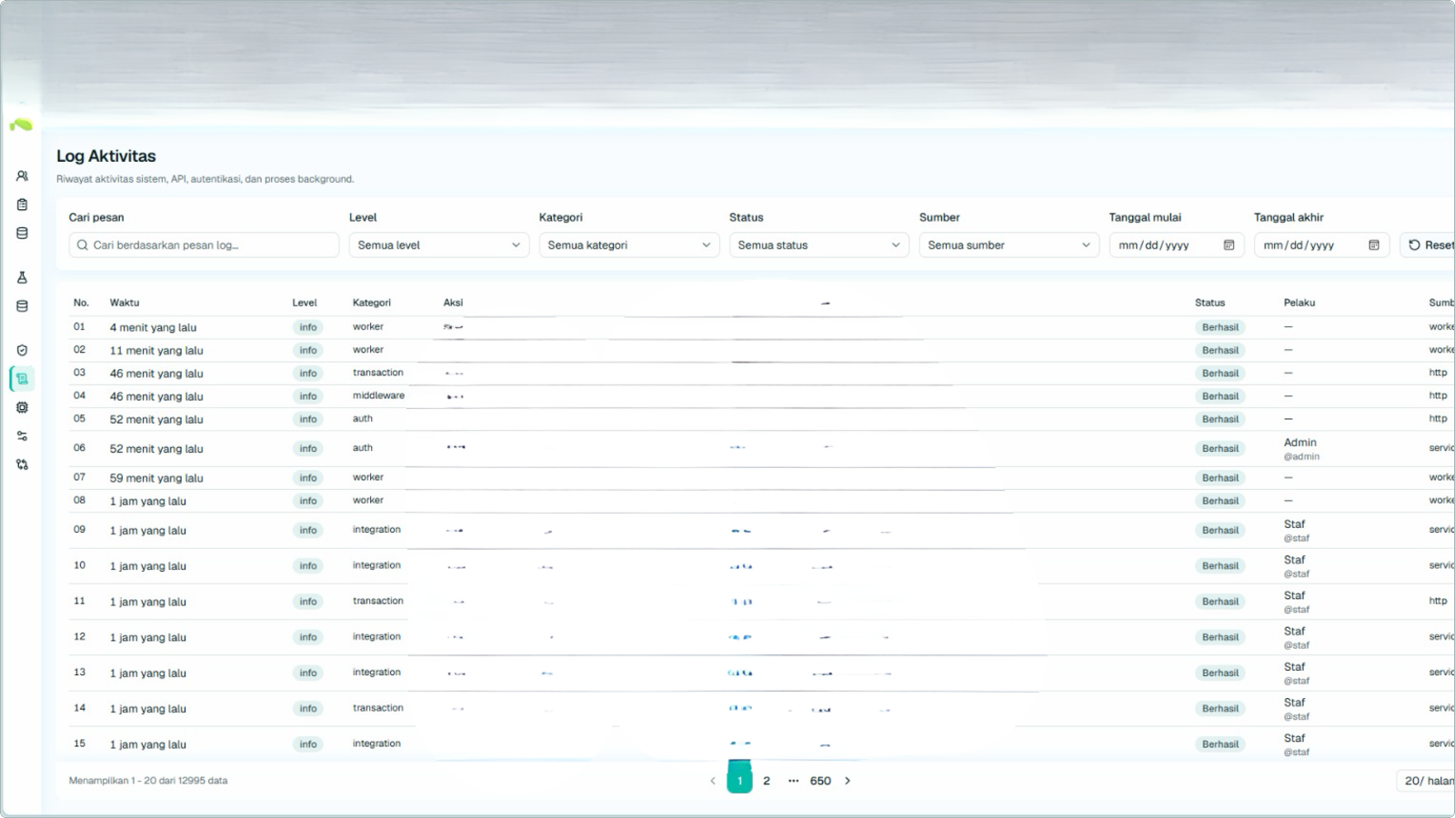This screenshot has height=818, width=1455.
Task: Open the shield security sidebar icon
Action: pyautogui.click(x=22, y=350)
